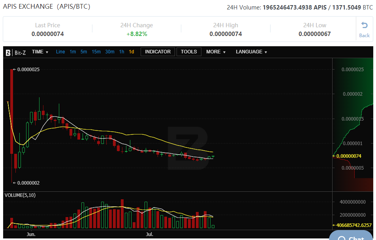Select the 1m timeframe
This screenshot has width=376, height=240.
[73, 52]
